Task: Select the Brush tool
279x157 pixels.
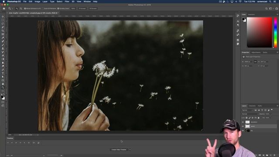Action: (x=3, y=45)
